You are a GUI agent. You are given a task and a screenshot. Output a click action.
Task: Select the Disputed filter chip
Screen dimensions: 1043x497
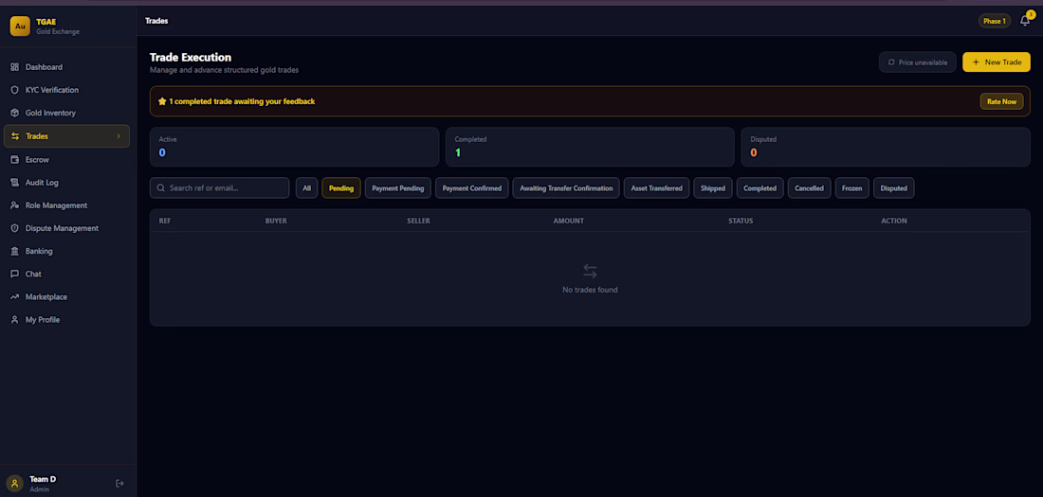point(894,188)
